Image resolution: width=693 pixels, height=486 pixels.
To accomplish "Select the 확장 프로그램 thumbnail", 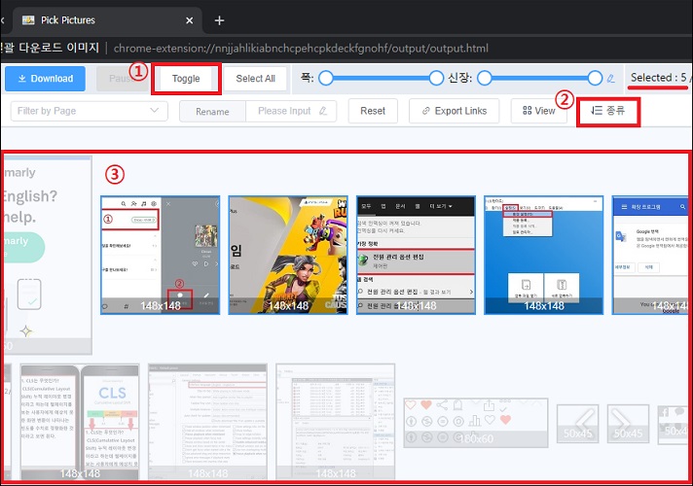I will [650, 255].
